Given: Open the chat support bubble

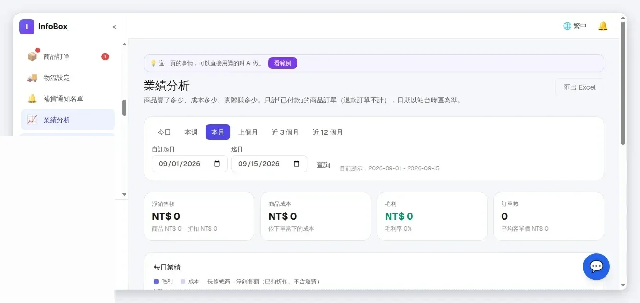Looking at the screenshot, I should (596, 267).
